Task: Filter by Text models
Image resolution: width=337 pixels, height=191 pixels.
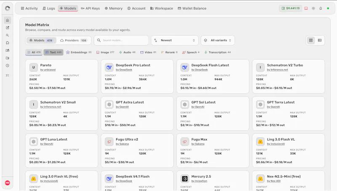Action: 53,52
